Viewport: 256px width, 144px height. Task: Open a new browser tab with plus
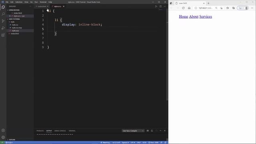(208, 3)
